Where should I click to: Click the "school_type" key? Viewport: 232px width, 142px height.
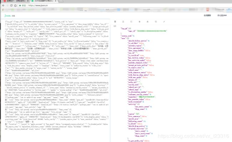(133, 90)
